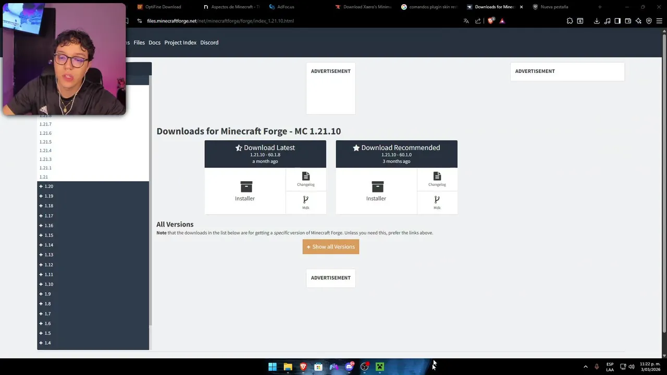Open Changelog for Download Latest build

(306, 179)
